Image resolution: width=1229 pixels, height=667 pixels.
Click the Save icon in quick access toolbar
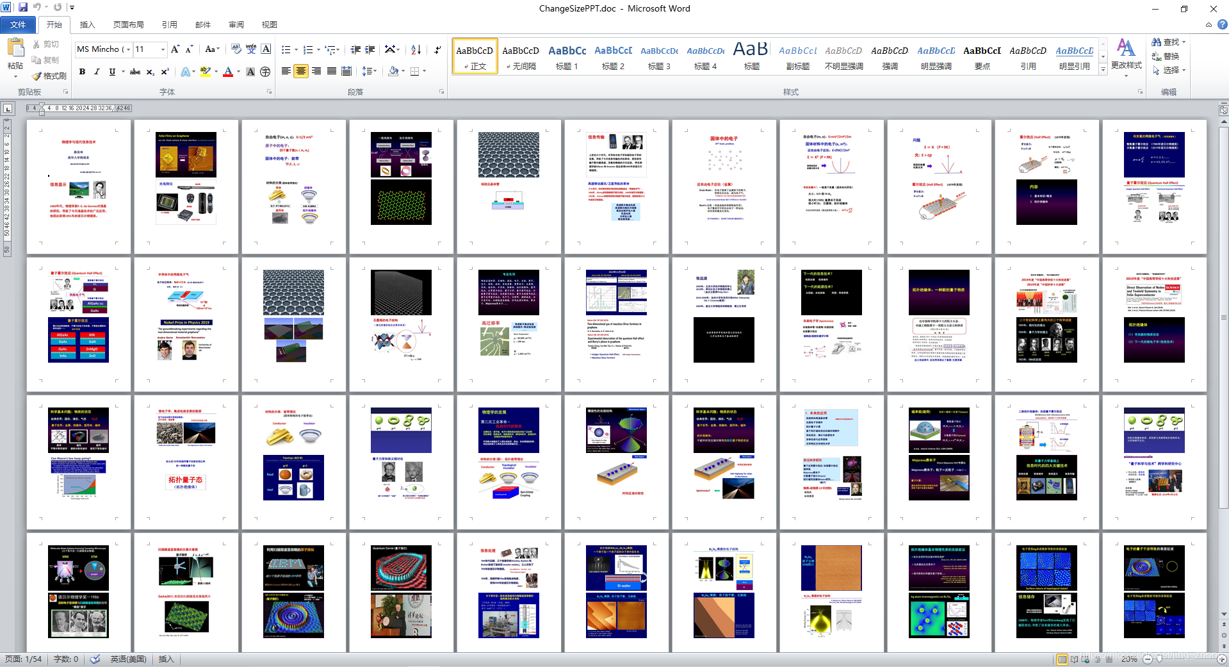[23, 8]
